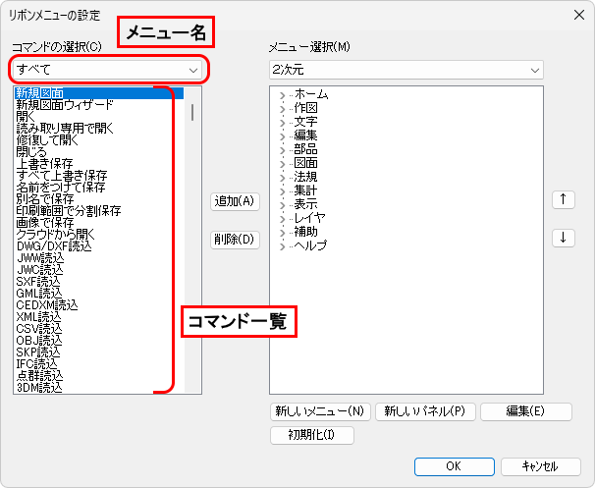595x488 pixels.
Task: Expand the レイヤ tree node
Action: tap(282, 219)
